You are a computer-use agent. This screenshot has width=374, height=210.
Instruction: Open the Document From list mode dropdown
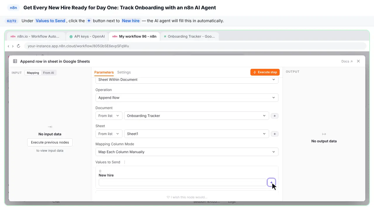[x=109, y=116]
